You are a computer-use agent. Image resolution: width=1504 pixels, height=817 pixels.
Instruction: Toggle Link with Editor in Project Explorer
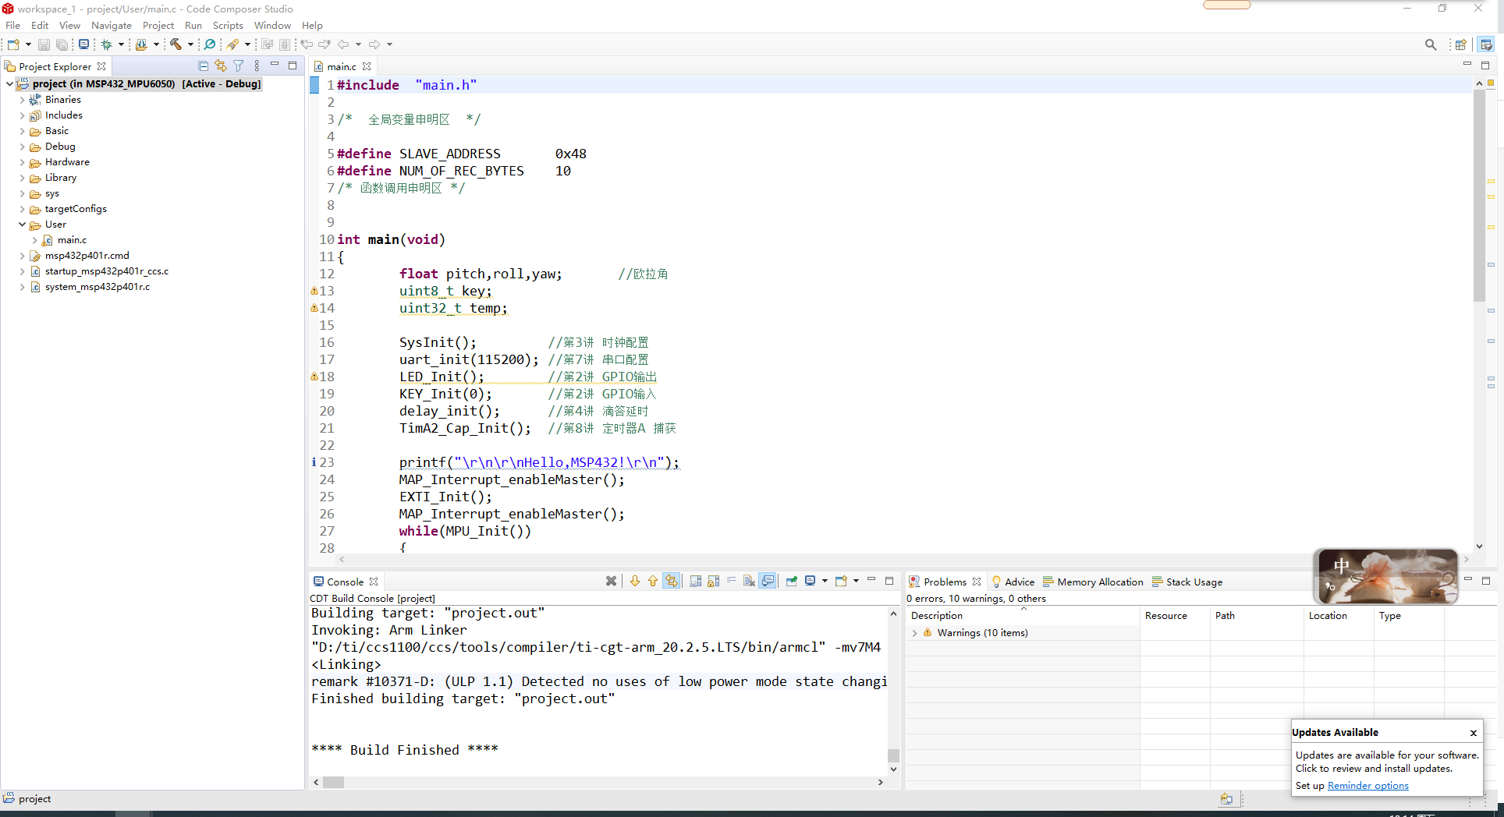coord(221,66)
